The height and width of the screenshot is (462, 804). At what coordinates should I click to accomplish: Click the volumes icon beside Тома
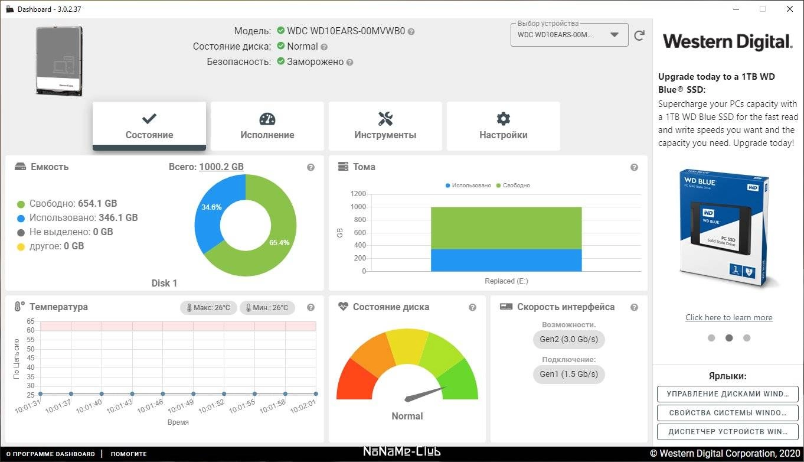[x=343, y=167]
